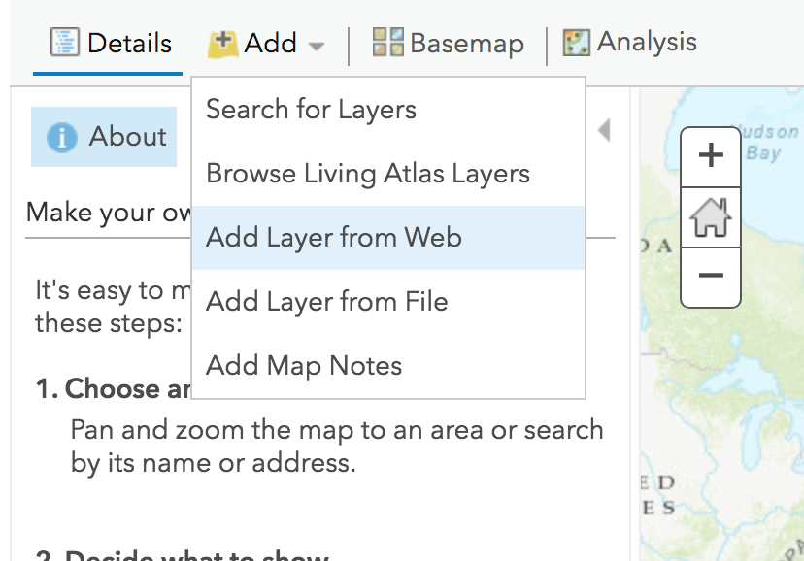Image resolution: width=804 pixels, height=561 pixels.
Task: Click the Analysis tools icon
Action: click(x=576, y=42)
